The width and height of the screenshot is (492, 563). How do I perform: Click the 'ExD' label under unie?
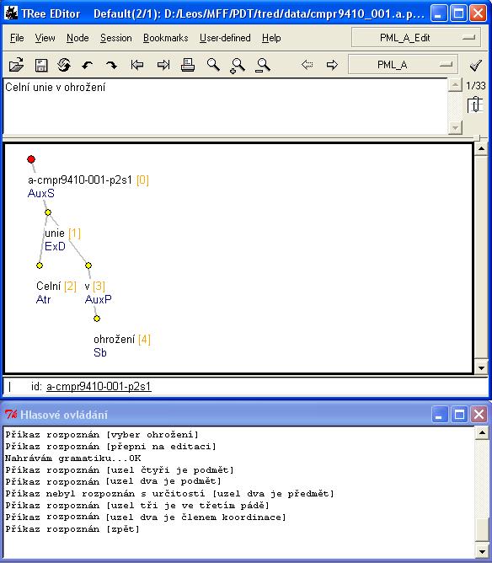click(x=55, y=246)
